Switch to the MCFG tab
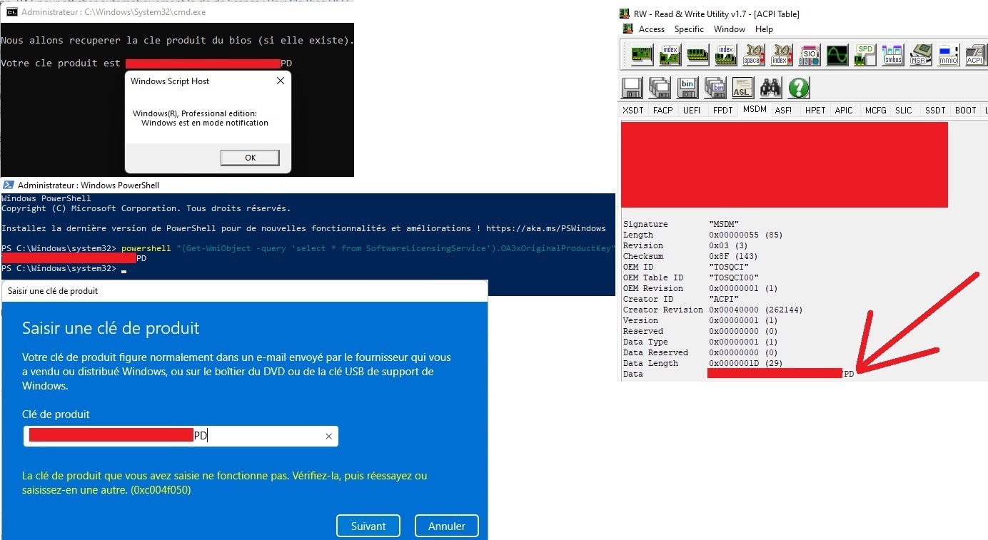 [x=876, y=111]
